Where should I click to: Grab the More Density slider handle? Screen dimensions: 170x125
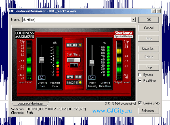pos(92,63)
